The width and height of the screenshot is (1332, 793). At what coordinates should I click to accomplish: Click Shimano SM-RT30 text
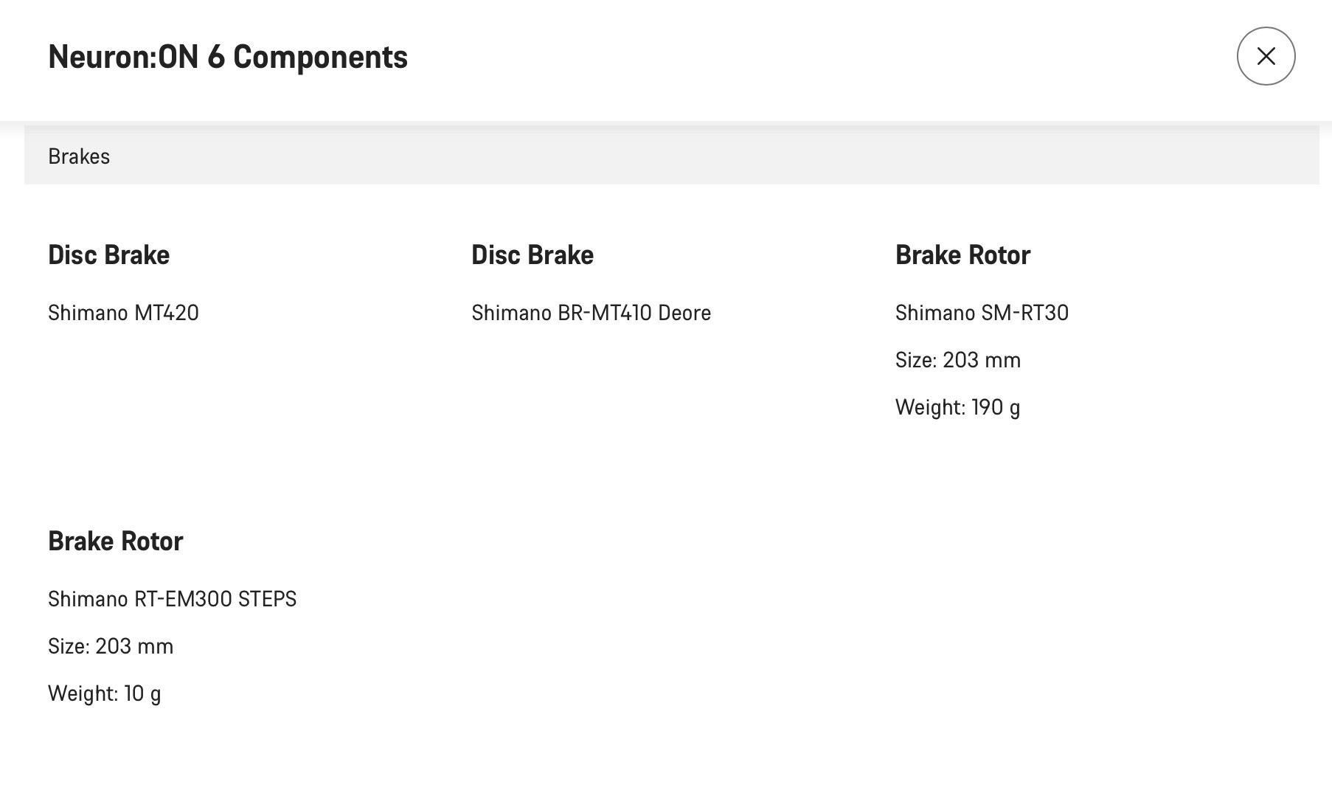982,313
